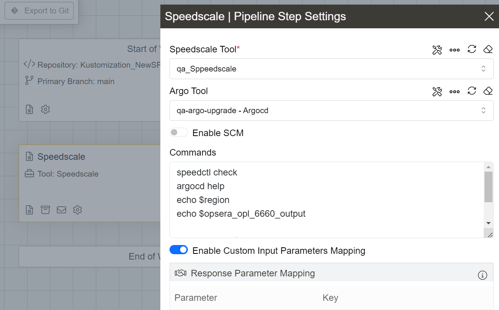Click the tools icon beside Argo Tool
This screenshot has height=310, width=499.
437,91
